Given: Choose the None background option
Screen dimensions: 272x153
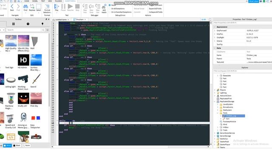Looking at the screenshot, I should [x=26, y=145].
